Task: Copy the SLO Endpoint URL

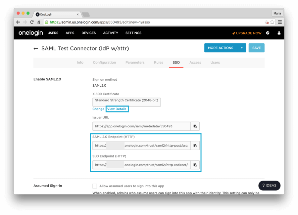Action: [x=195, y=165]
